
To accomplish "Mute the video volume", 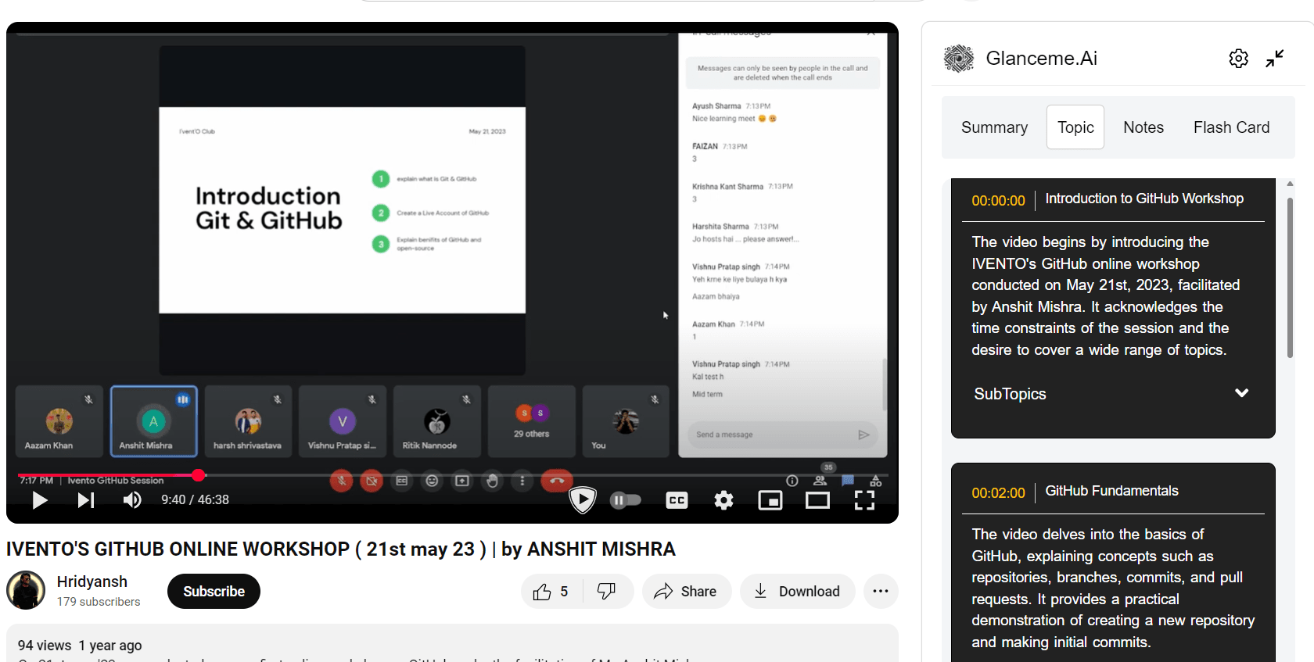I will coord(132,499).
